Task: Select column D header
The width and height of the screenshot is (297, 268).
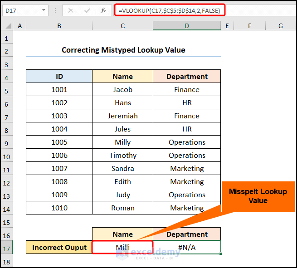Action: [187, 26]
